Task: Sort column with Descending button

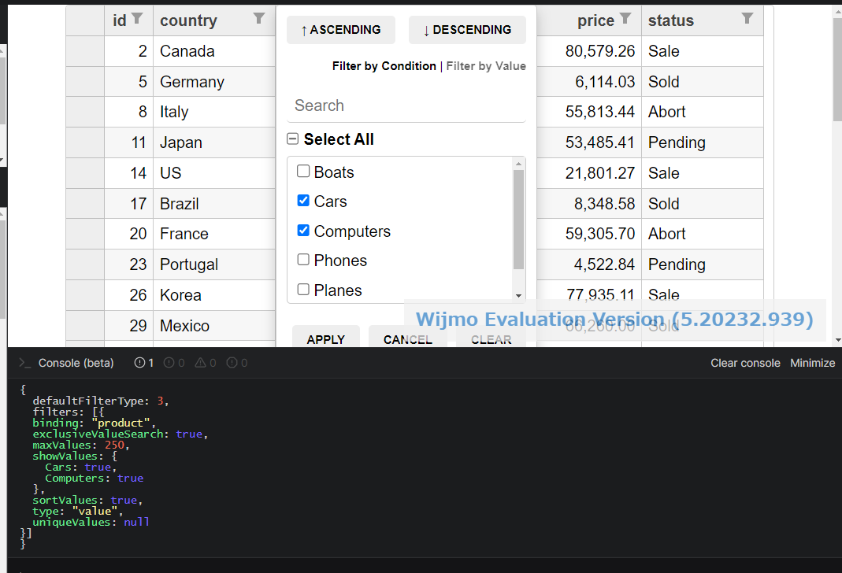Action: 467,30
